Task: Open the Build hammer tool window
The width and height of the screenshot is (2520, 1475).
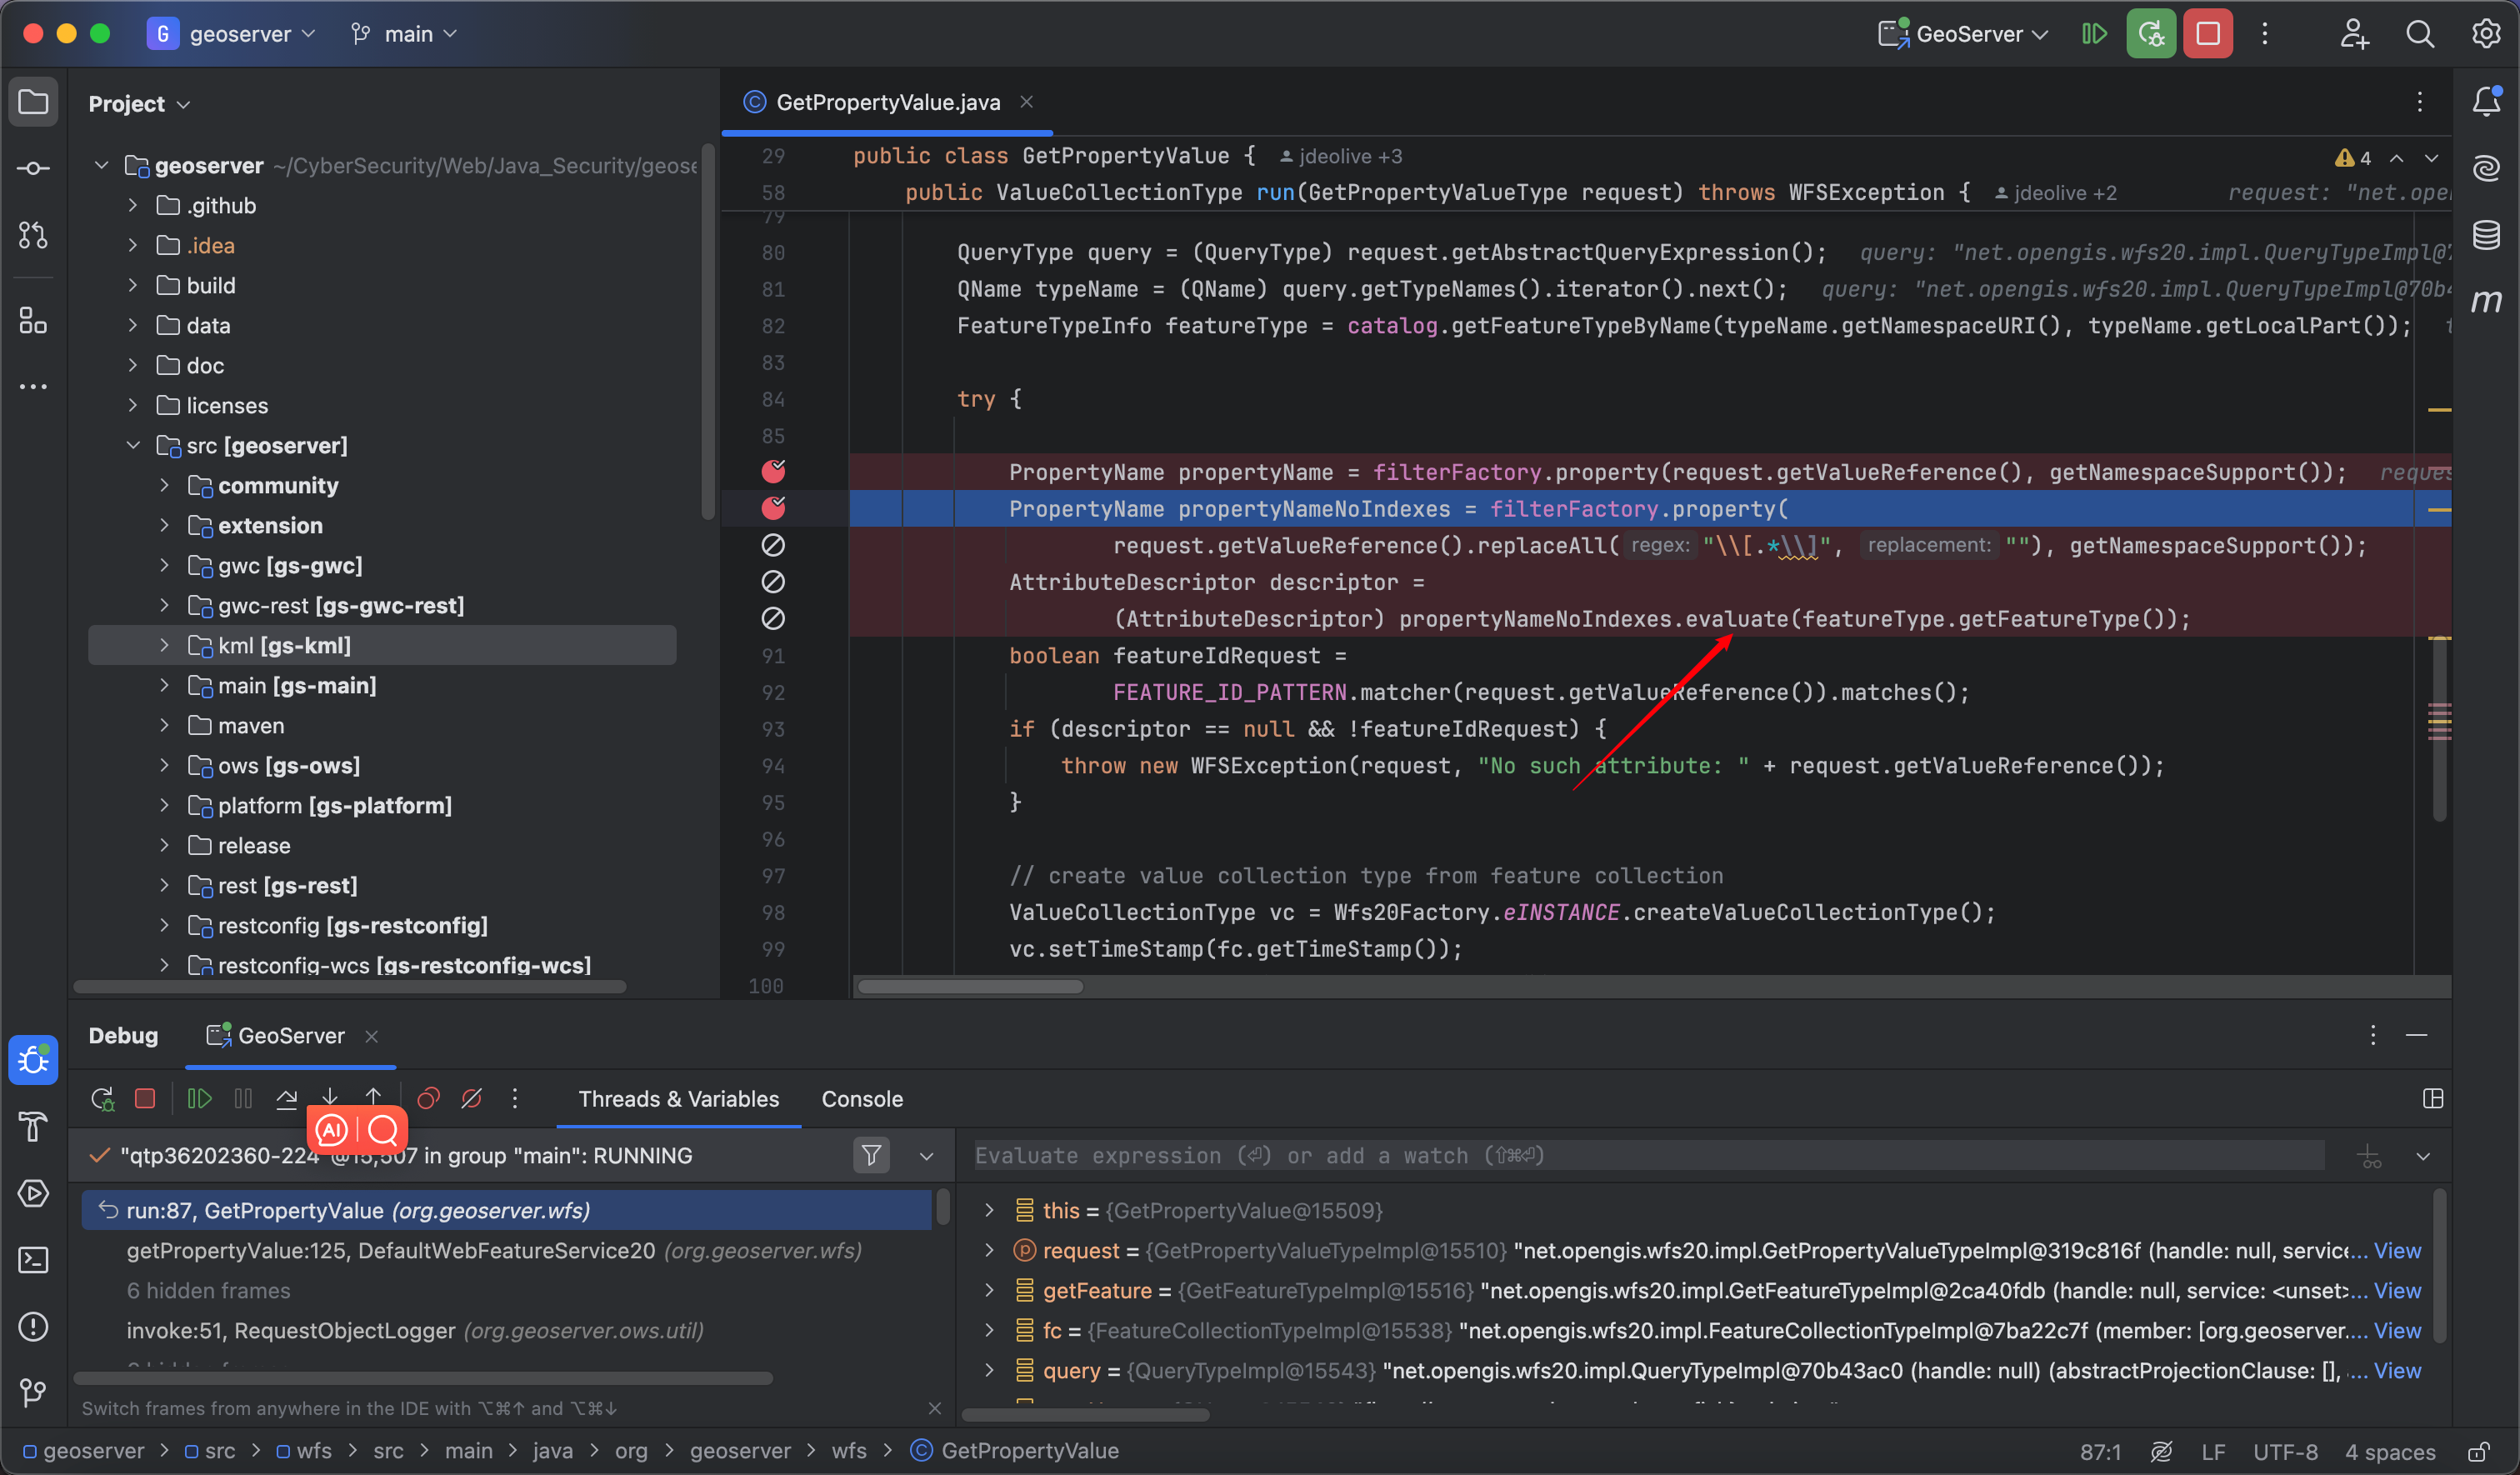Action: [x=33, y=1126]
